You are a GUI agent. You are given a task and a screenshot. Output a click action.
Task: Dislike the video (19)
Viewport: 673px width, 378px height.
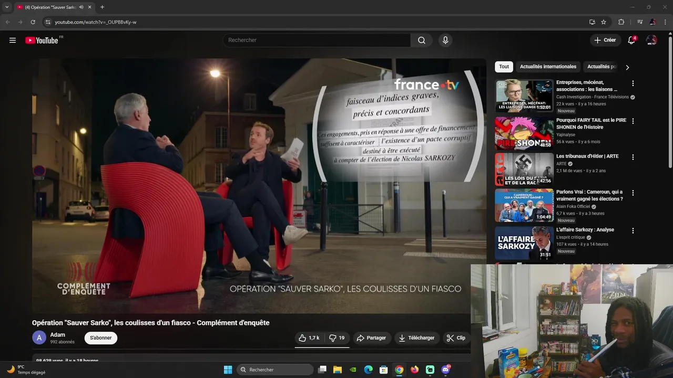pyautogui.click(x=337, y=338)
